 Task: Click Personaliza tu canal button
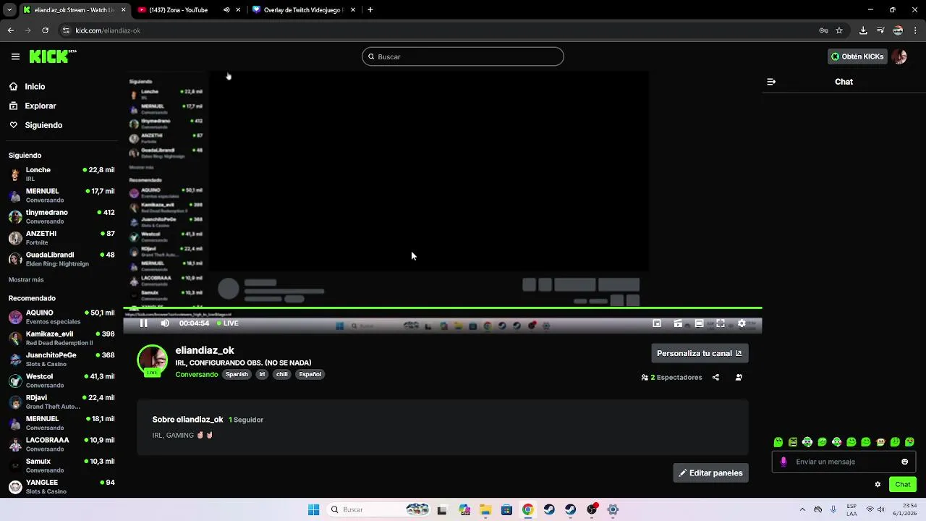(700, 353)
